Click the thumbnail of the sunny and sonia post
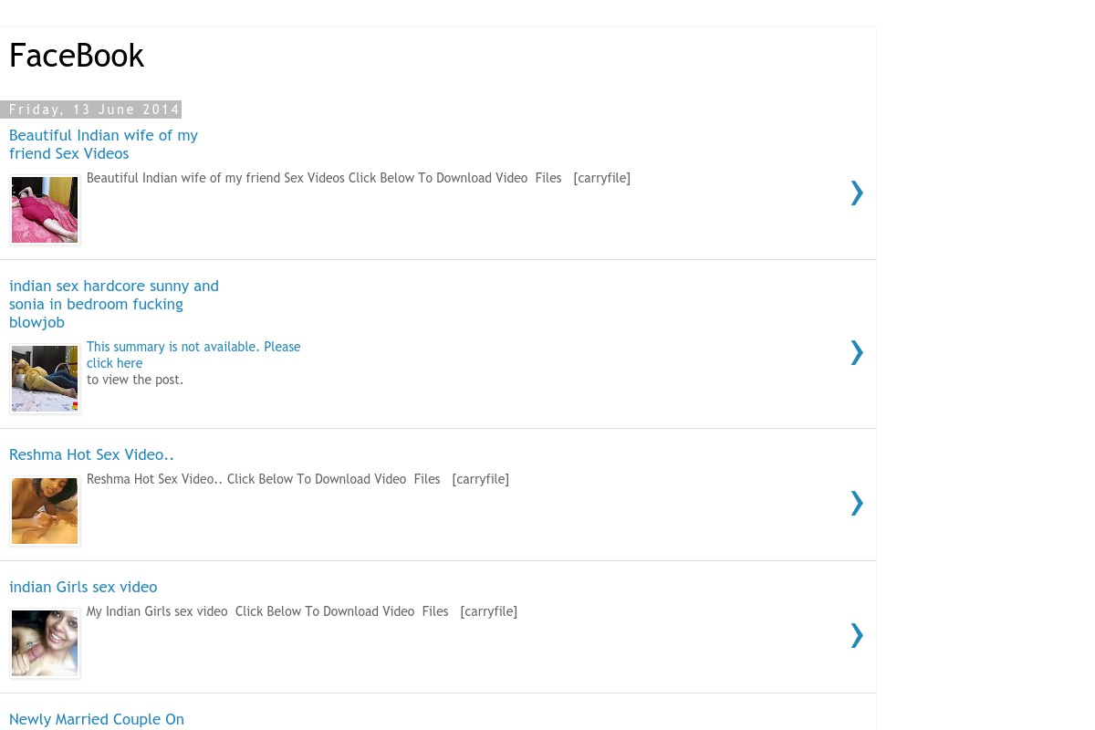The image size is (1095, 730). (x=45, y=379)
